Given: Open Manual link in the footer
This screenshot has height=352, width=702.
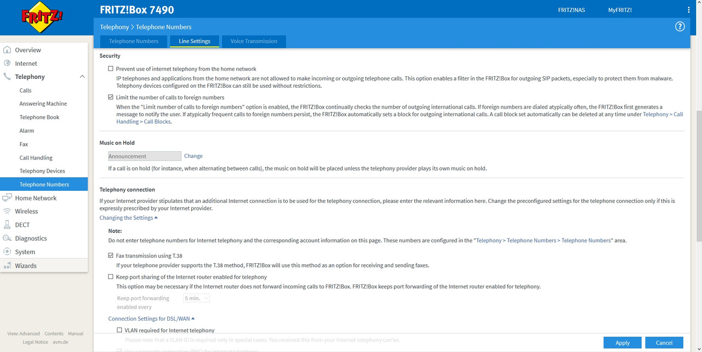Looking at the screenshot, I should (x=76, y=333).
